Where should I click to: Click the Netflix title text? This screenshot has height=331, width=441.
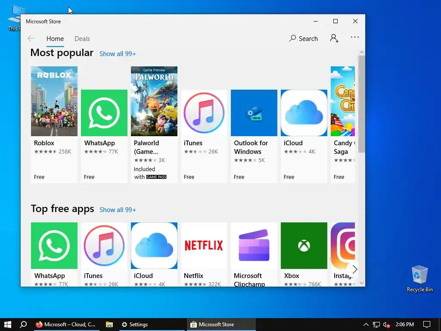pyautogui.click(x=193, y=276)
